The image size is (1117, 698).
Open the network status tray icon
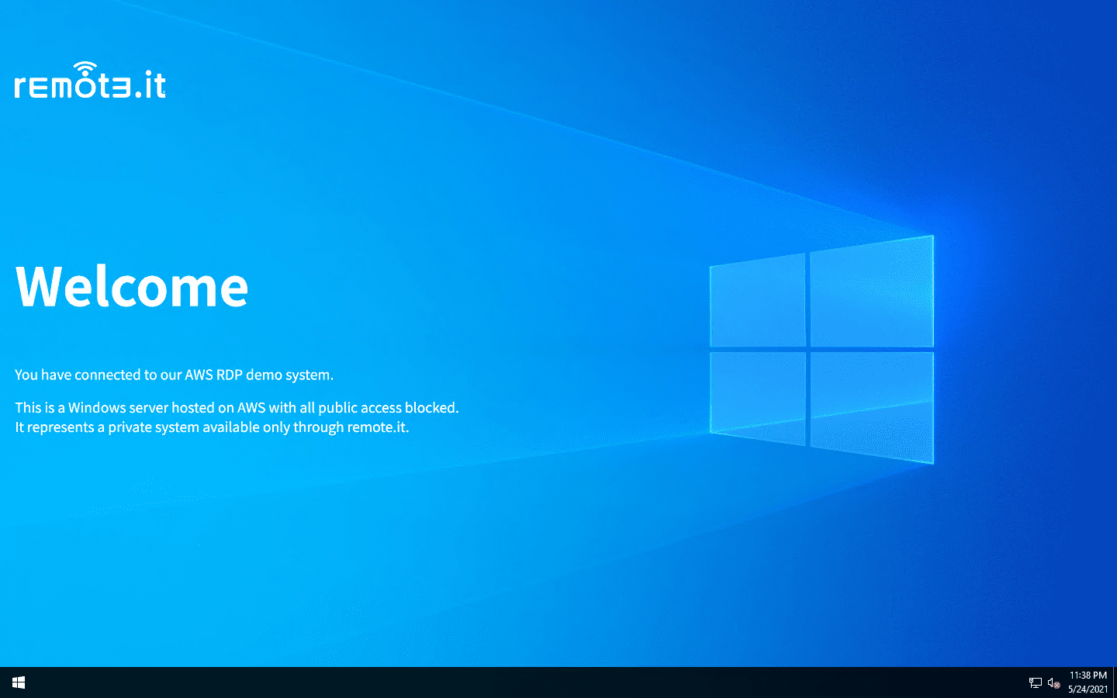[1035, 682]
